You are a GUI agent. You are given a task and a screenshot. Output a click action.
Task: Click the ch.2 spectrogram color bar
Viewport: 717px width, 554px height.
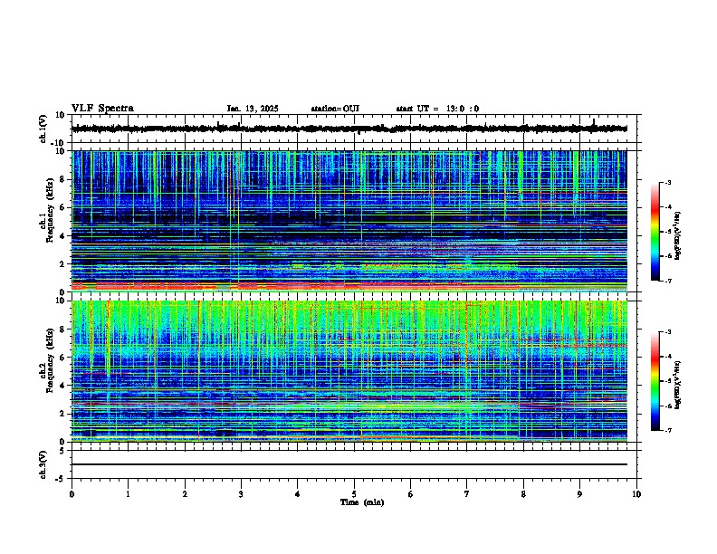click(655, 381)
